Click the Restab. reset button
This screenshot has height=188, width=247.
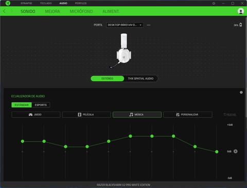[x=230, y=115]
